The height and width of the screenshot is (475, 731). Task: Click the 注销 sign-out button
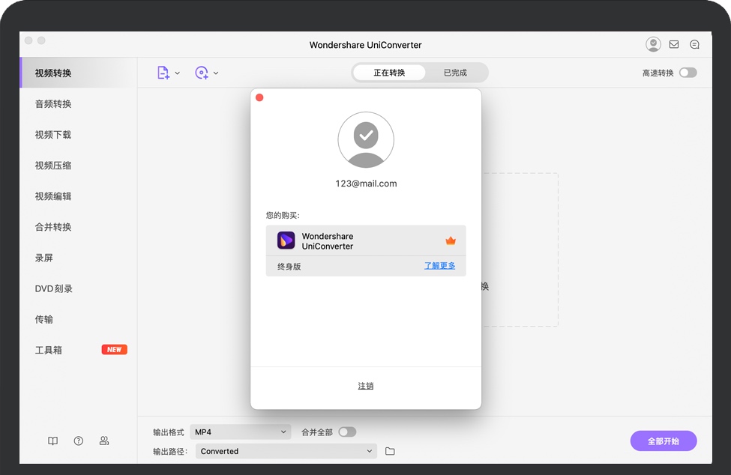[366, 386]
